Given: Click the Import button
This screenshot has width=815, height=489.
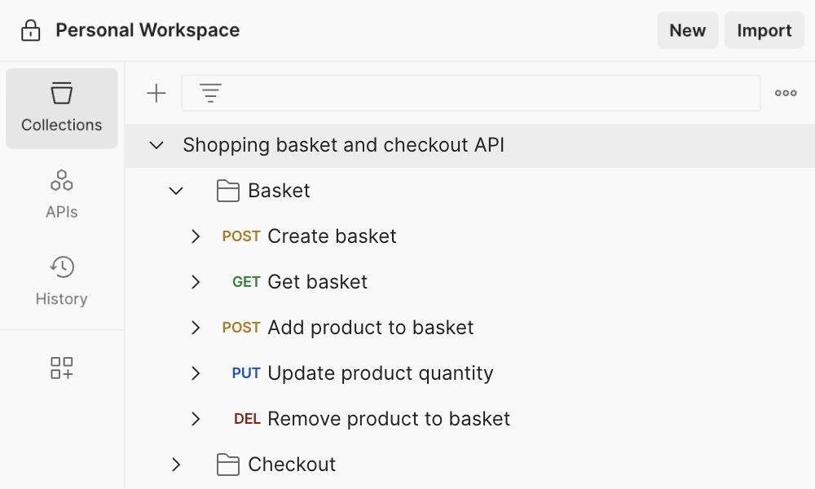Looking at the screenshot, I should (x=764, y=31).
